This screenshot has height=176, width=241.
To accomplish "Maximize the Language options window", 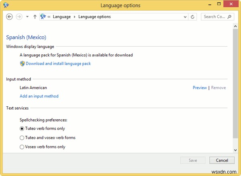I will [219, 4].
